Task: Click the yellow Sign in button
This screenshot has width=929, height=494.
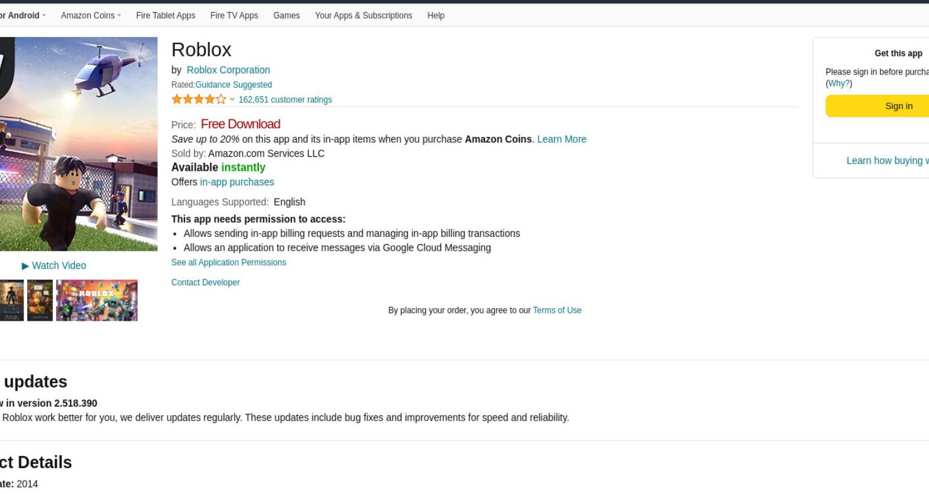Action: [877, 106]
